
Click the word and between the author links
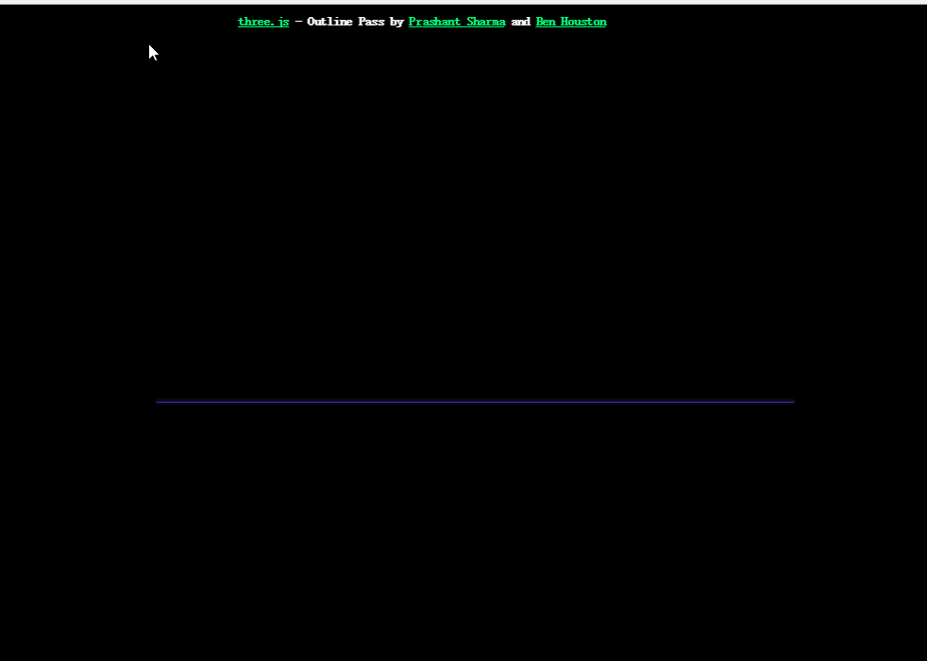tap(520, 21)
